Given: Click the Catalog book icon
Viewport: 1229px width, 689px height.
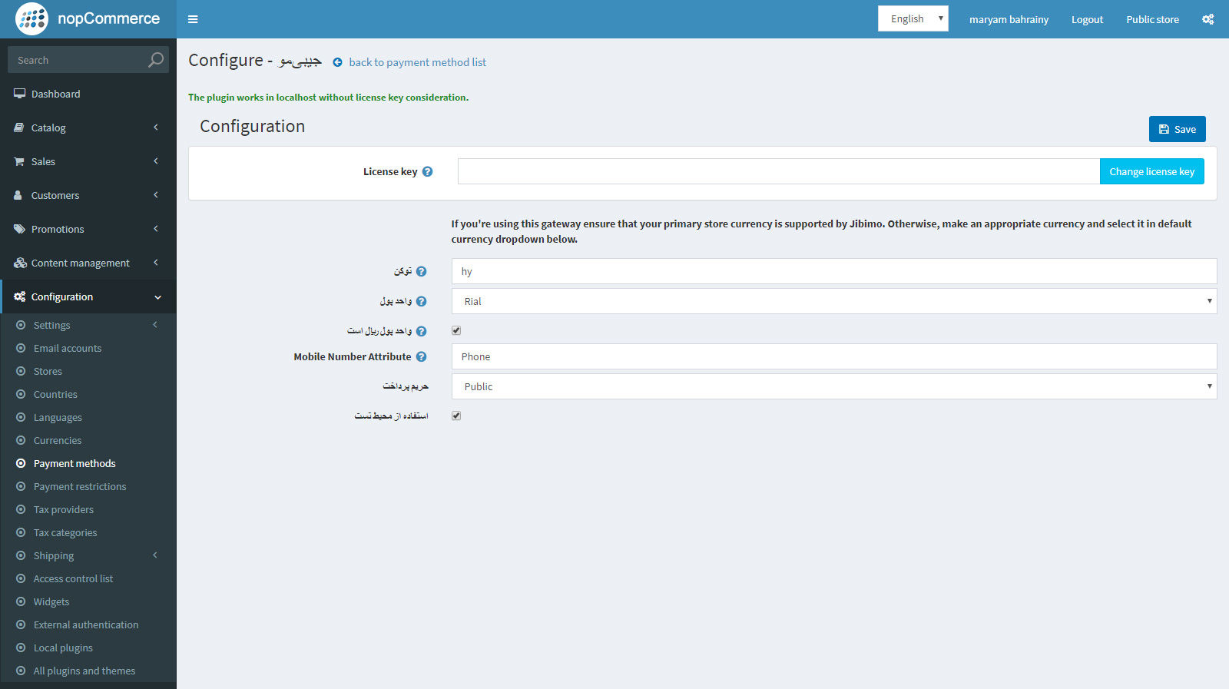Looking at the screenshot, I should click(x=19, y=128).
